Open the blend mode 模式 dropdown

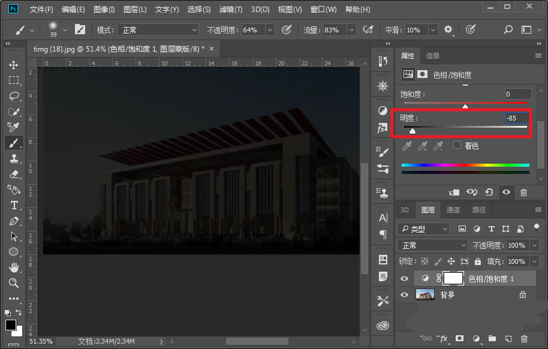click(x=158, y=30)
